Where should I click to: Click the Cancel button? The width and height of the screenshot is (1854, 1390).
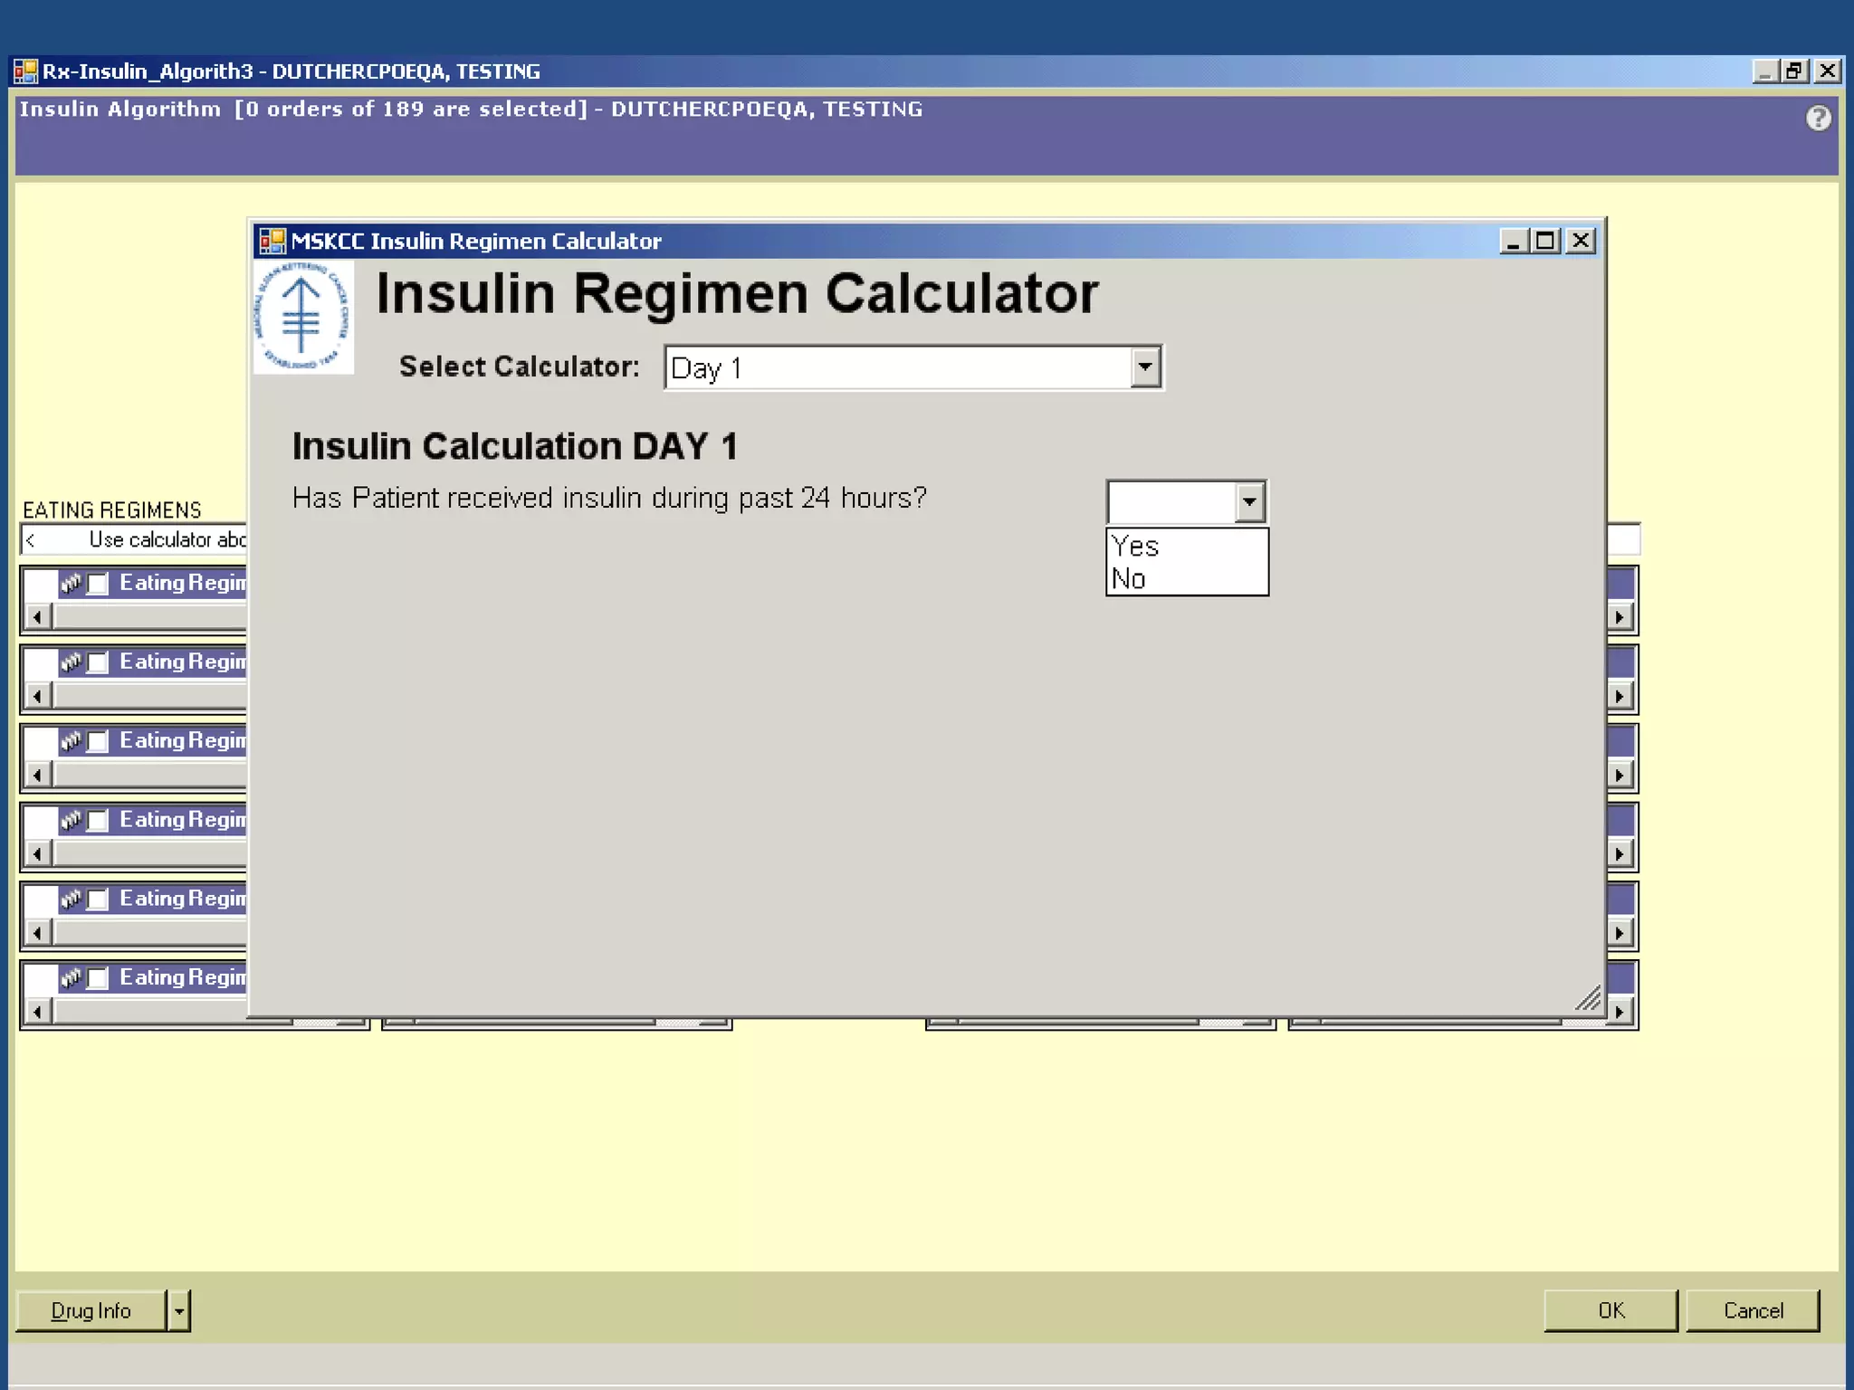1753,1310
